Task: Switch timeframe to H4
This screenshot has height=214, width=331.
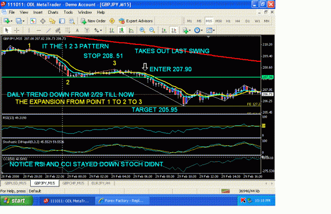Action: coord(238,21)
